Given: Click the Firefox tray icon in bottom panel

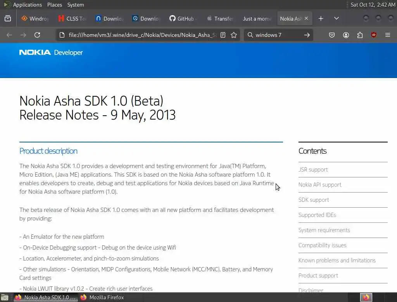Looking at the screenshot, I should tap(366, 297).
